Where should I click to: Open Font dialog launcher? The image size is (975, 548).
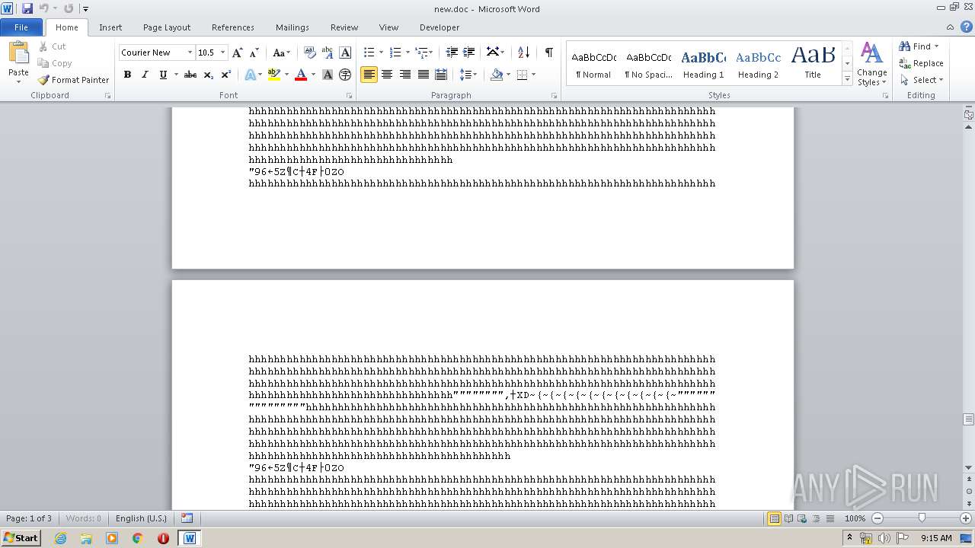350,96
